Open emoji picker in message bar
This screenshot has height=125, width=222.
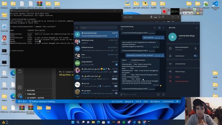(x=158, y=94)
